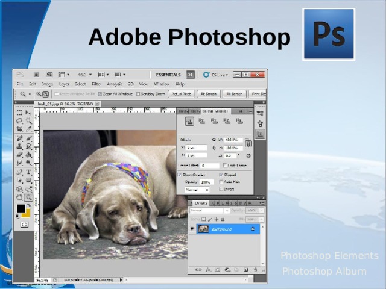Click the layer style fx icon
The image size is (386, 289).
point(208,270)
